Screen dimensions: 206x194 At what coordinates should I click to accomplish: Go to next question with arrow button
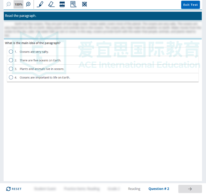click(190, 189)
